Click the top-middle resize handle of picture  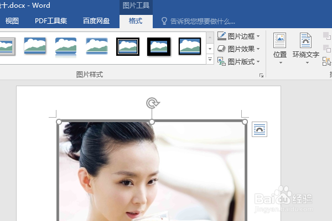pos(152,122)
